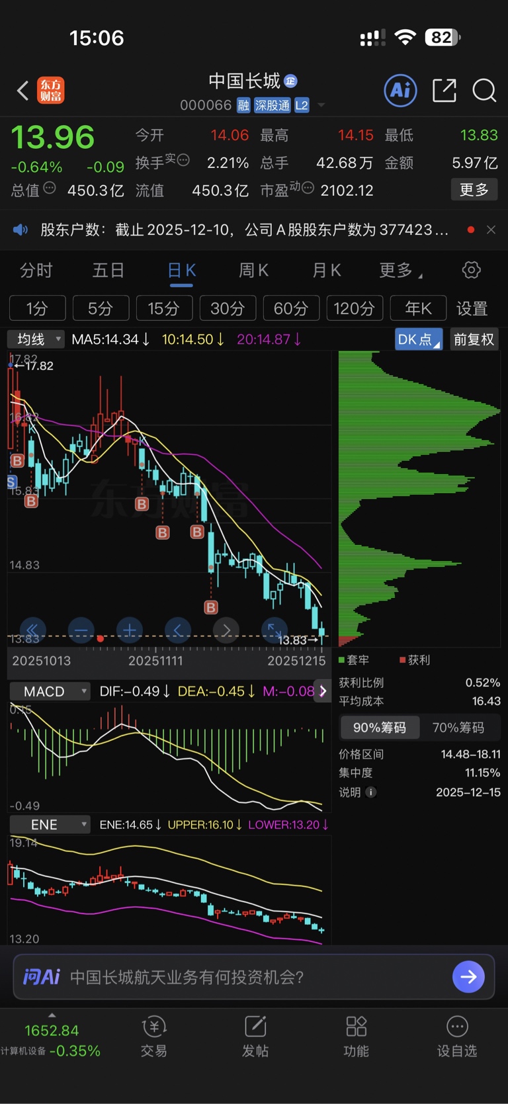Tap info icon beside 换手实
The height and width of the screenshot is (1104, 508).
[x=183, y=160]
